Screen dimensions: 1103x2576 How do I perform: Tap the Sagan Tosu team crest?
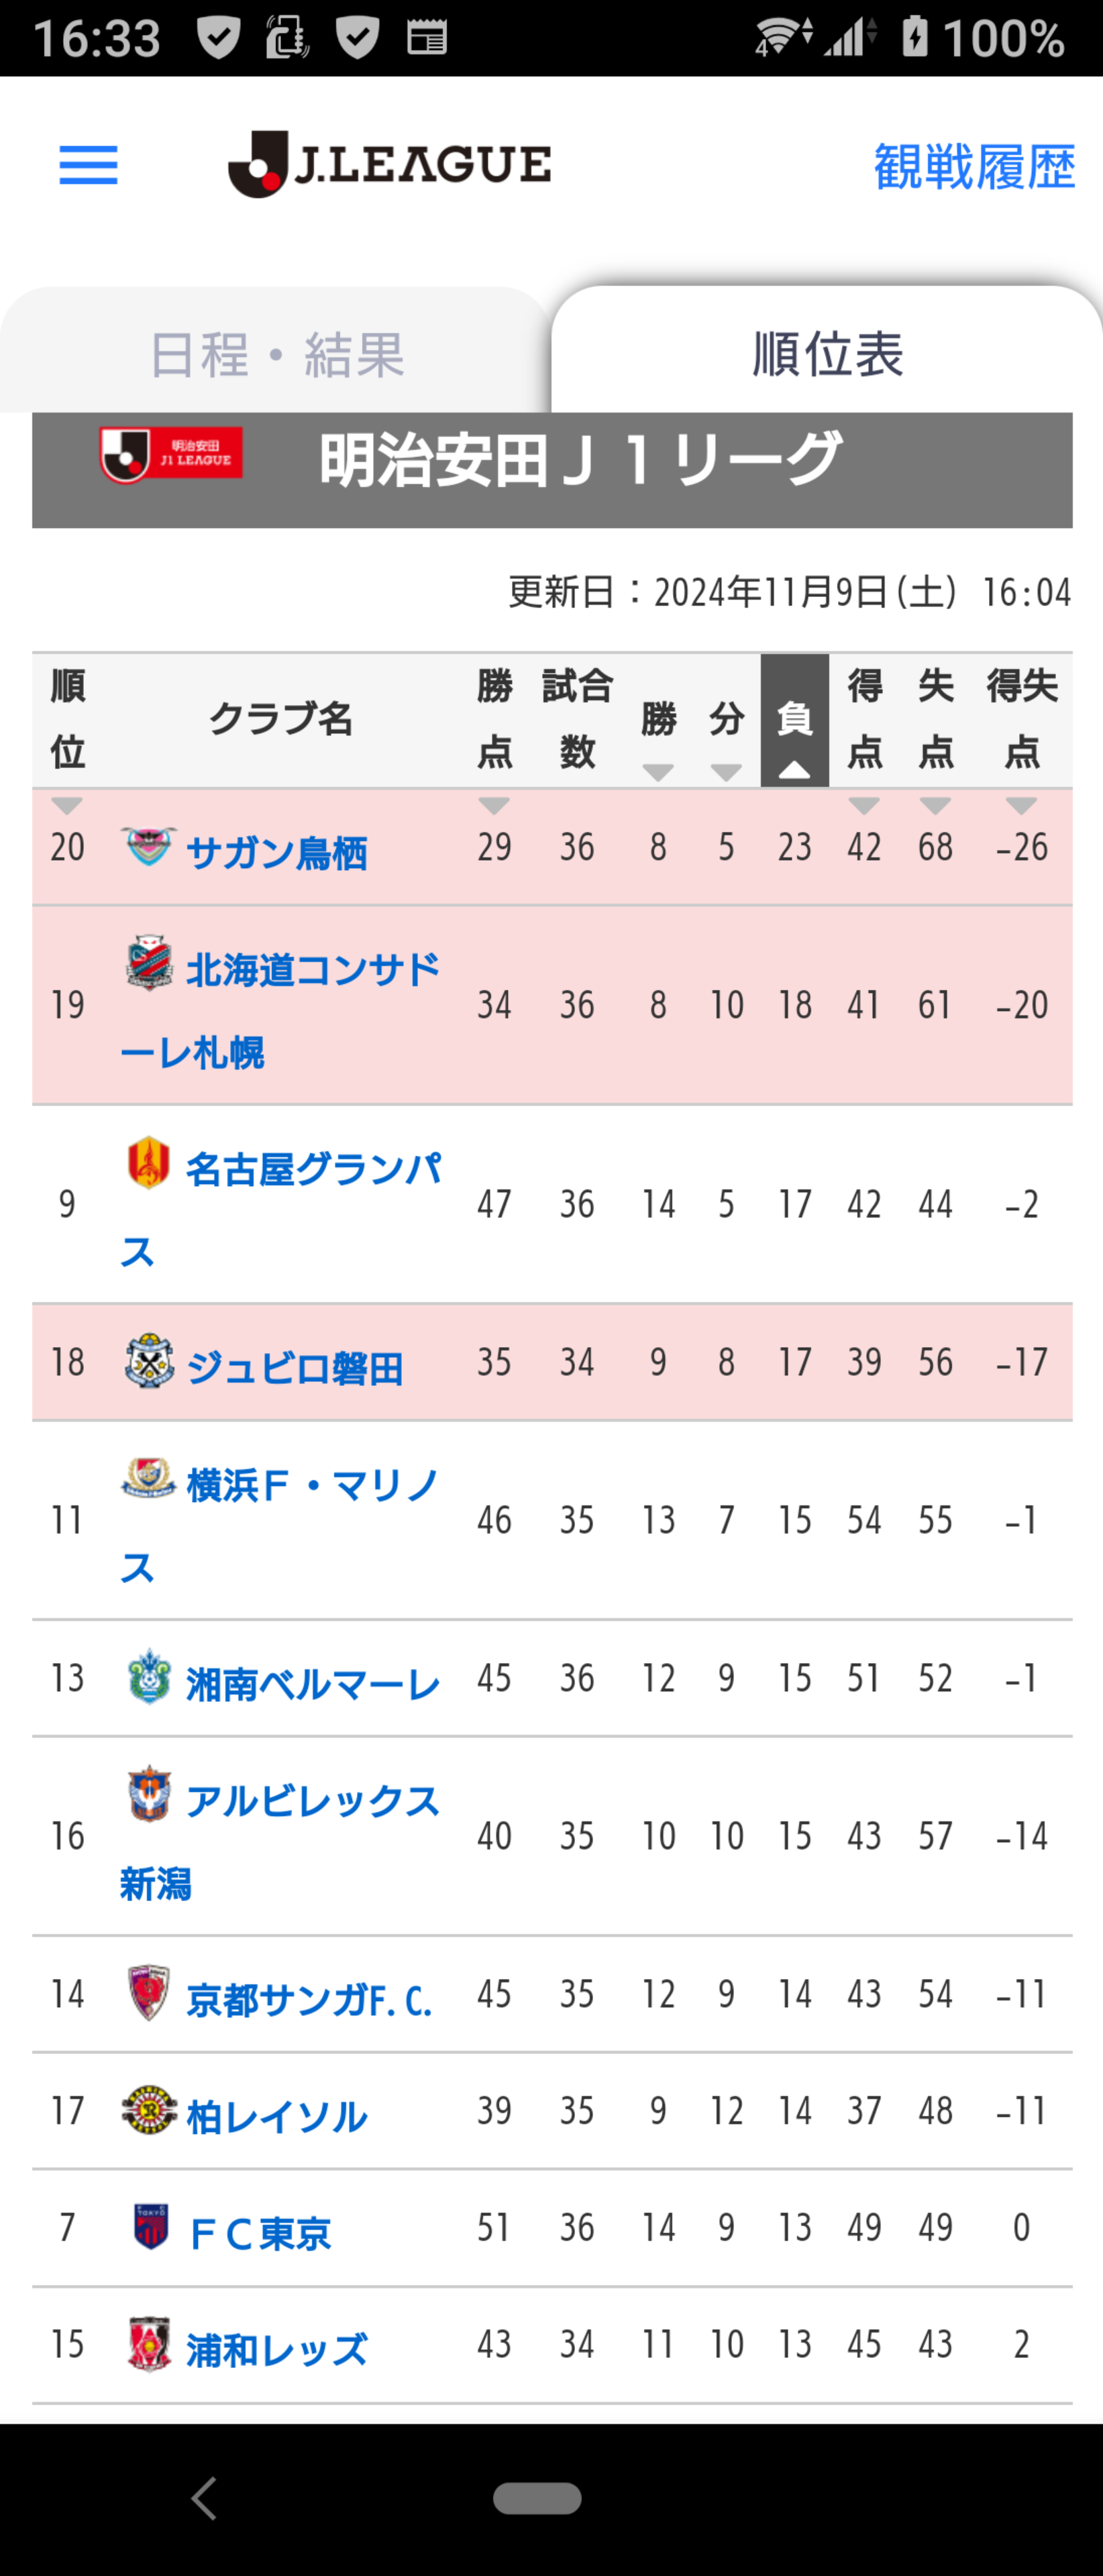click(x=149, y=847)
